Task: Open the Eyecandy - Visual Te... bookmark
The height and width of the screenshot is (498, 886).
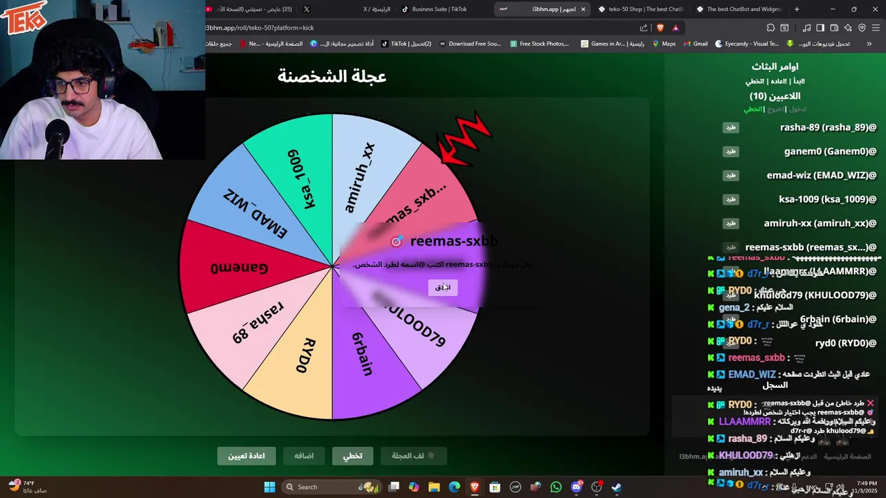Action: (746, 44)
